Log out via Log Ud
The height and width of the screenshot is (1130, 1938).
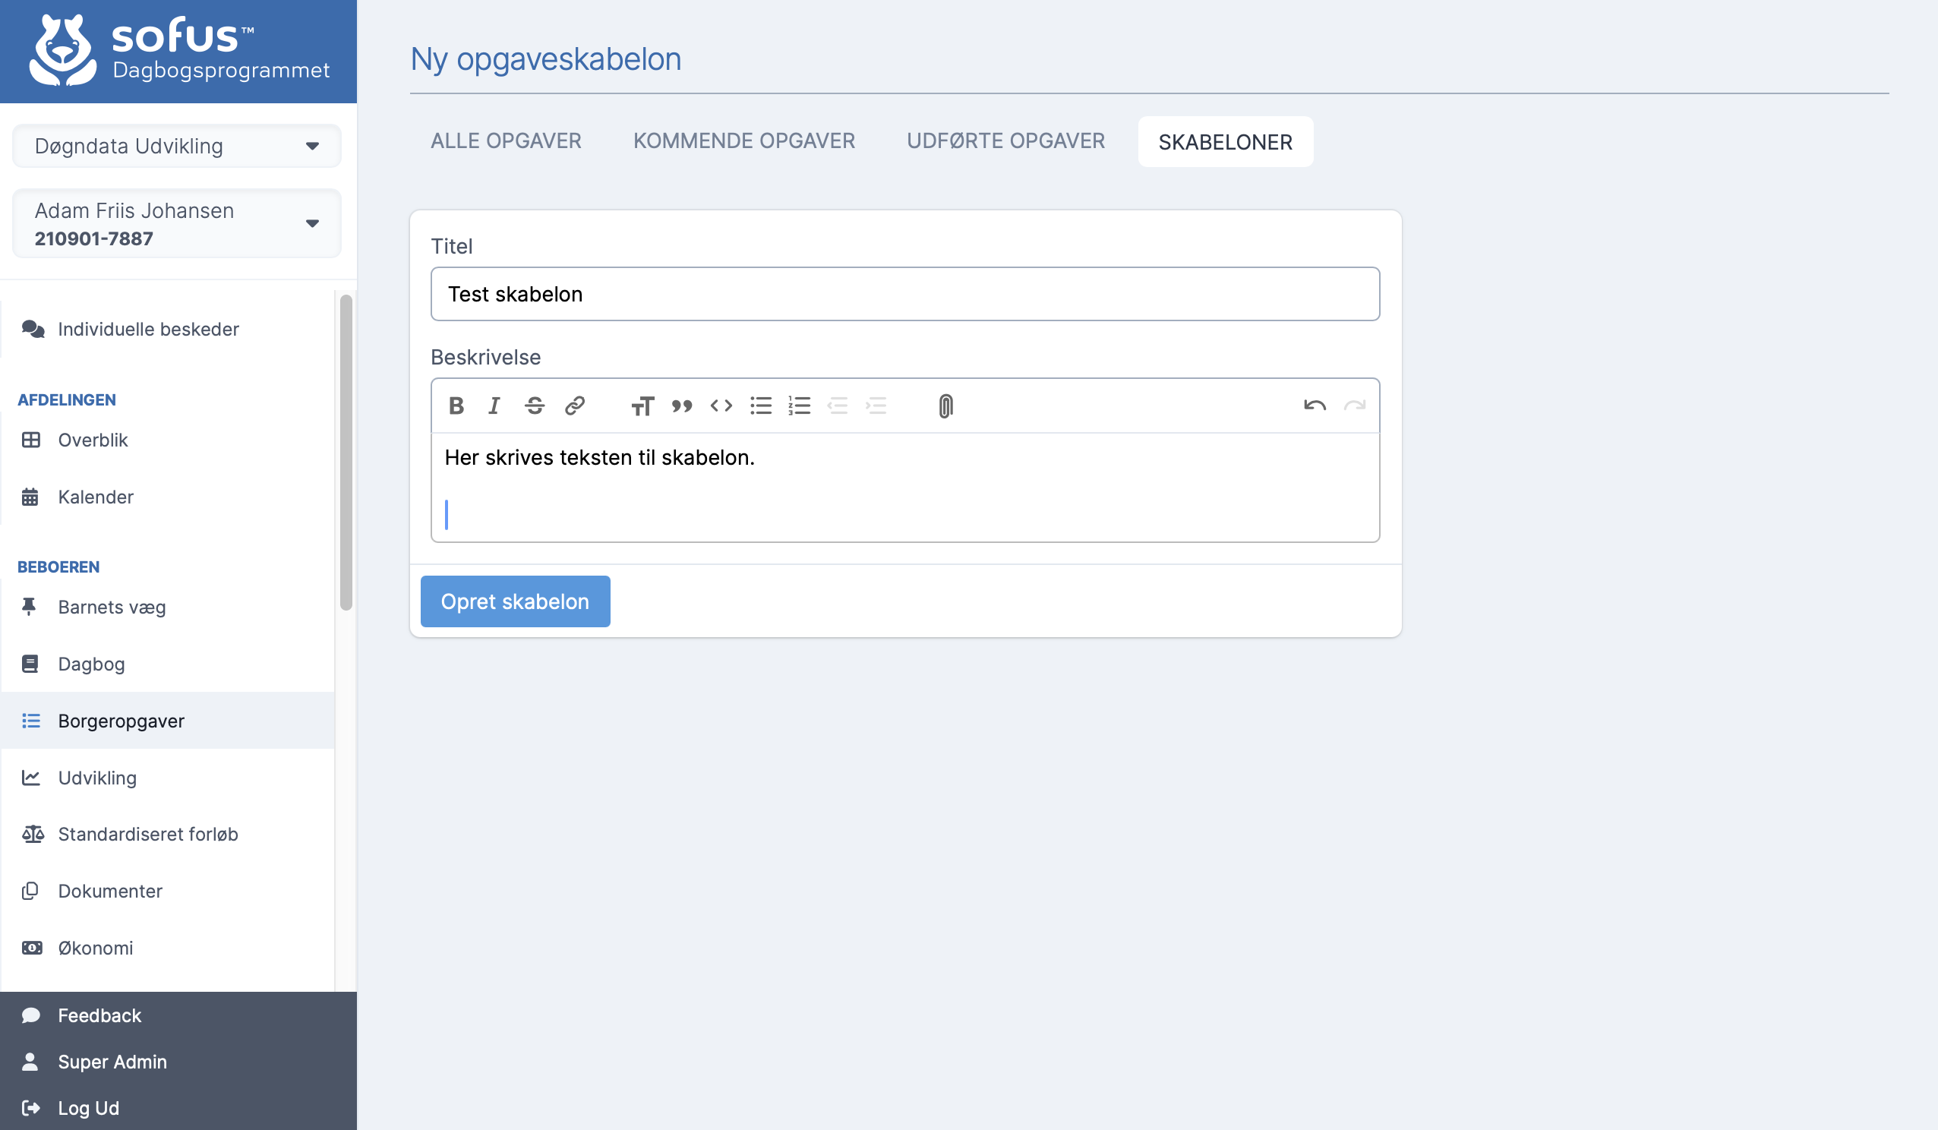click(88, 1108)
